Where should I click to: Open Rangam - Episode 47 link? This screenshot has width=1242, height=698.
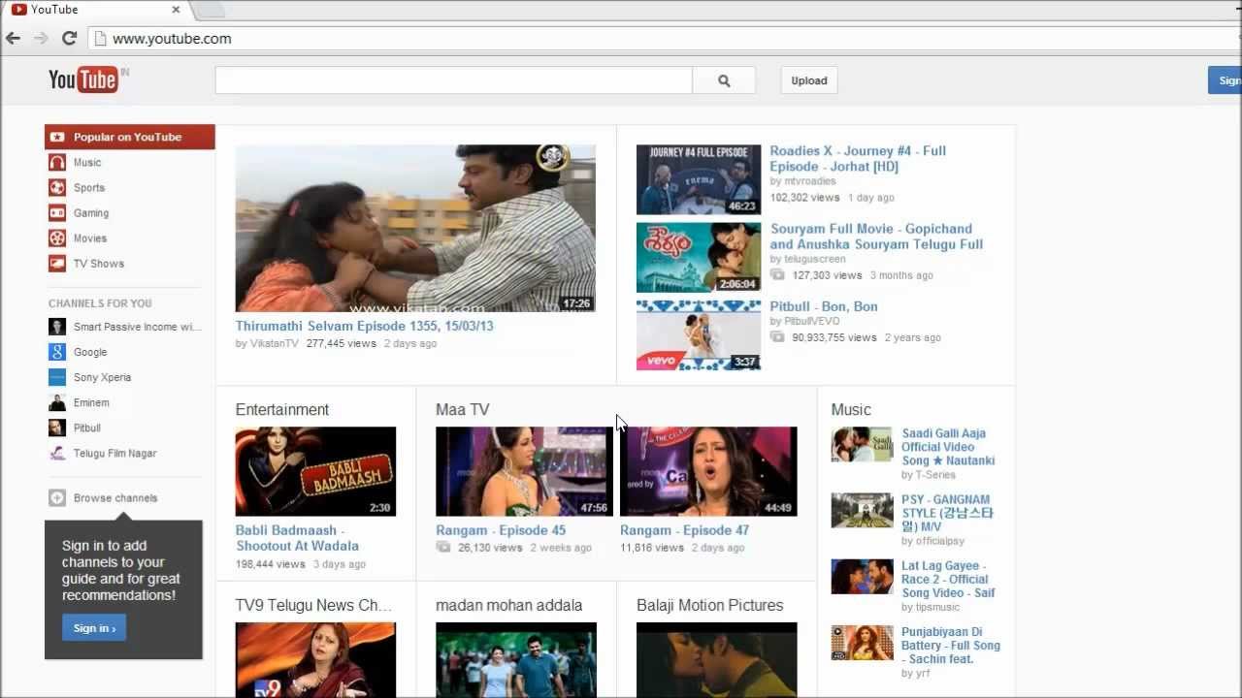click(x=685, y=530)
